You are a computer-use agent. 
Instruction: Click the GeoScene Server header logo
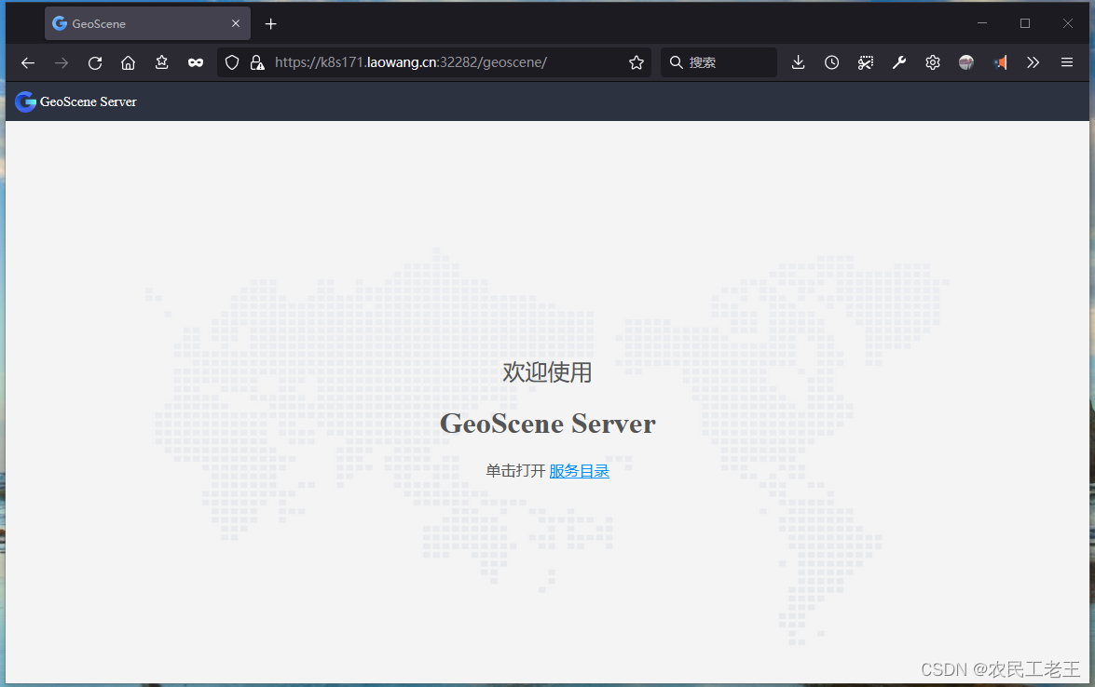75,101
